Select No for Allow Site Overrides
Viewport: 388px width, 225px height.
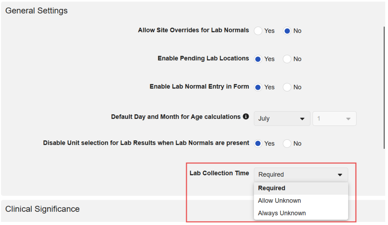point(287,31)
